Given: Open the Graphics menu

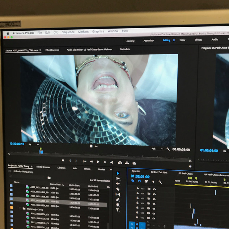Looking at the screenshot, I should (x=98, y=31).
